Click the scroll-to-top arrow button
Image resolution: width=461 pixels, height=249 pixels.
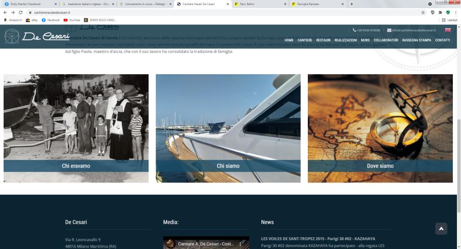[x=442, y=229]
